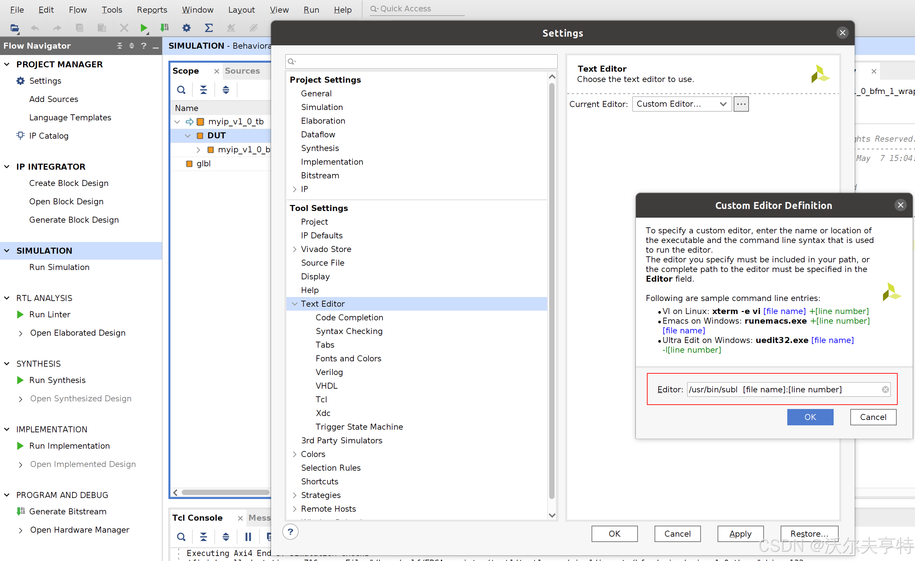Click expand all icon in the Scope panel
915x561 pixels.
click(226, 90)
